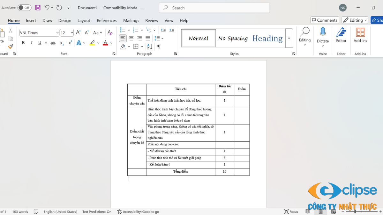The height and width of the screenshot is (215, 383).
Task: Switch to the Insert tab
Action: point(31,20)
